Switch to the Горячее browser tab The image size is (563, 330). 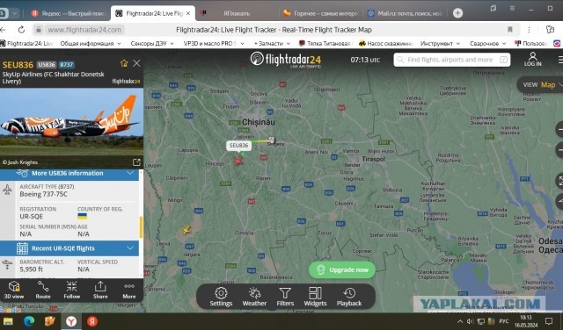pos(321,13)
